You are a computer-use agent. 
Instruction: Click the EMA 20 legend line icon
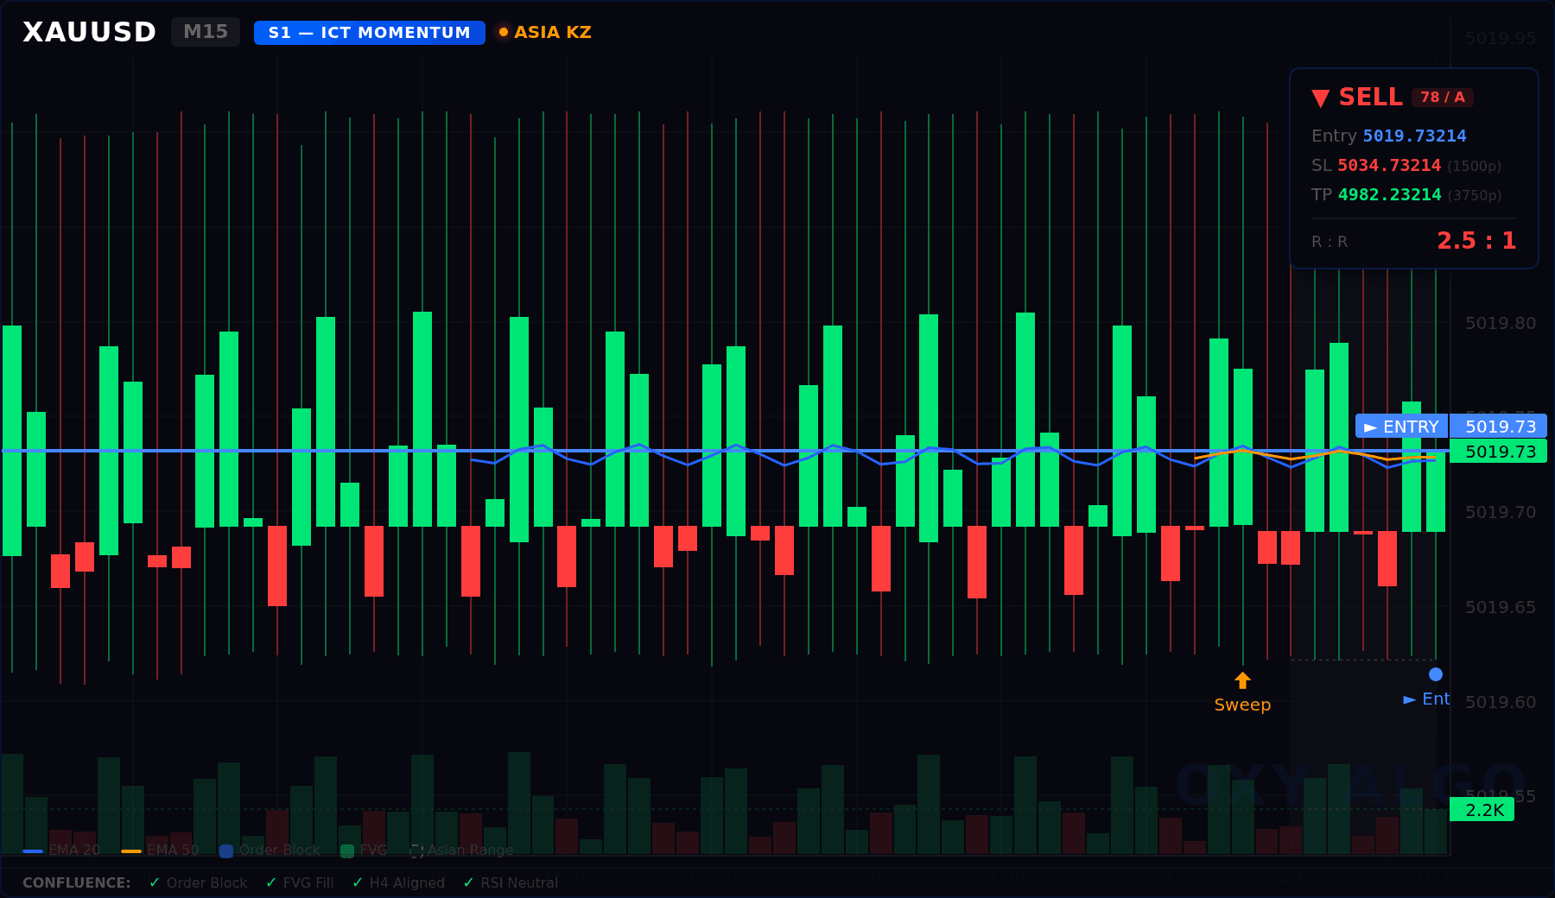click(34, 850)
